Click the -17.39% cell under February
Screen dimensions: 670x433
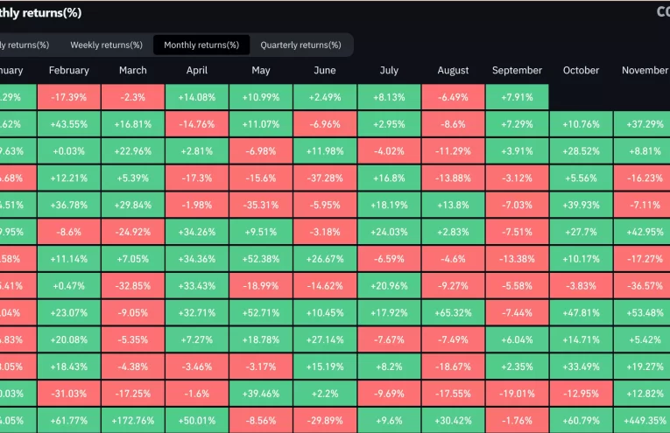[x=69, y=97]
